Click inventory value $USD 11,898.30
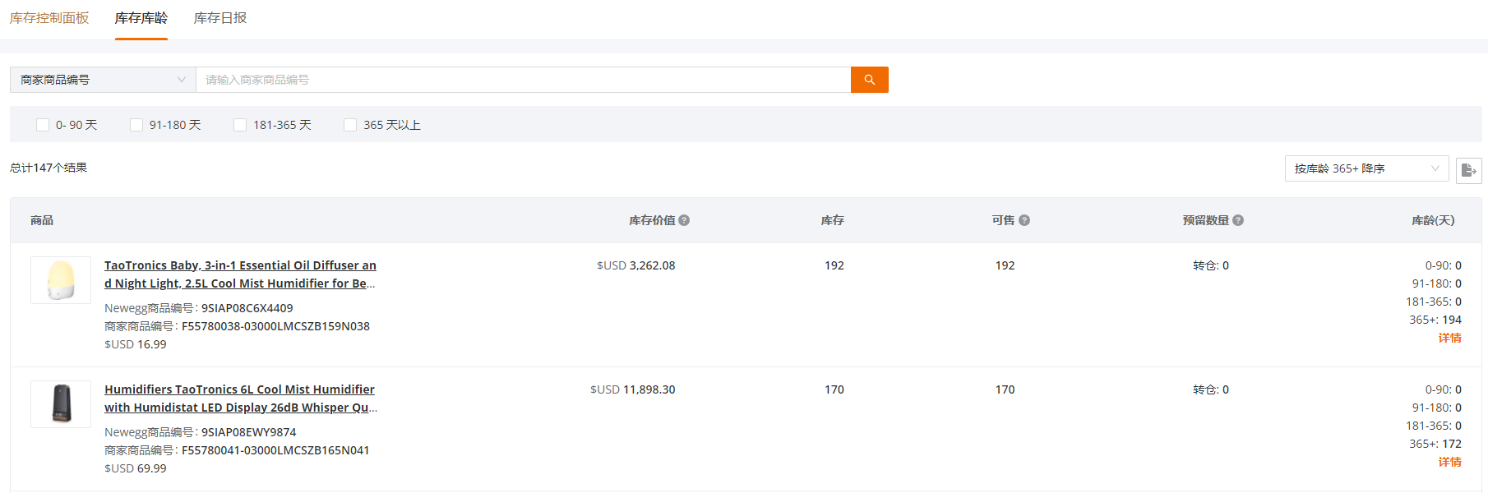Viewport: 1488px width, 493px height. pos(632,389)
